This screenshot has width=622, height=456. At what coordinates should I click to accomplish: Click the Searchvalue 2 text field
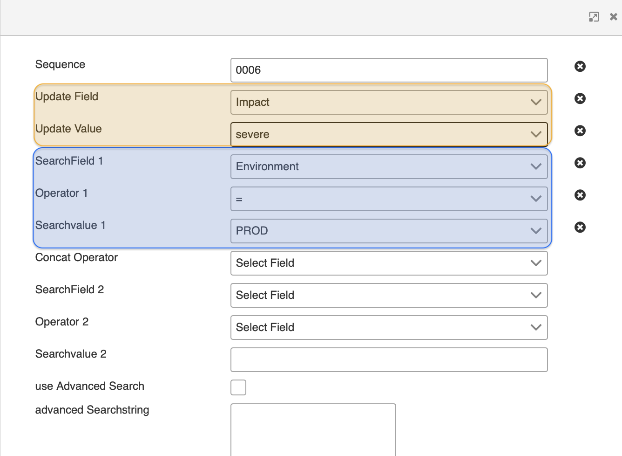point(389,359)
